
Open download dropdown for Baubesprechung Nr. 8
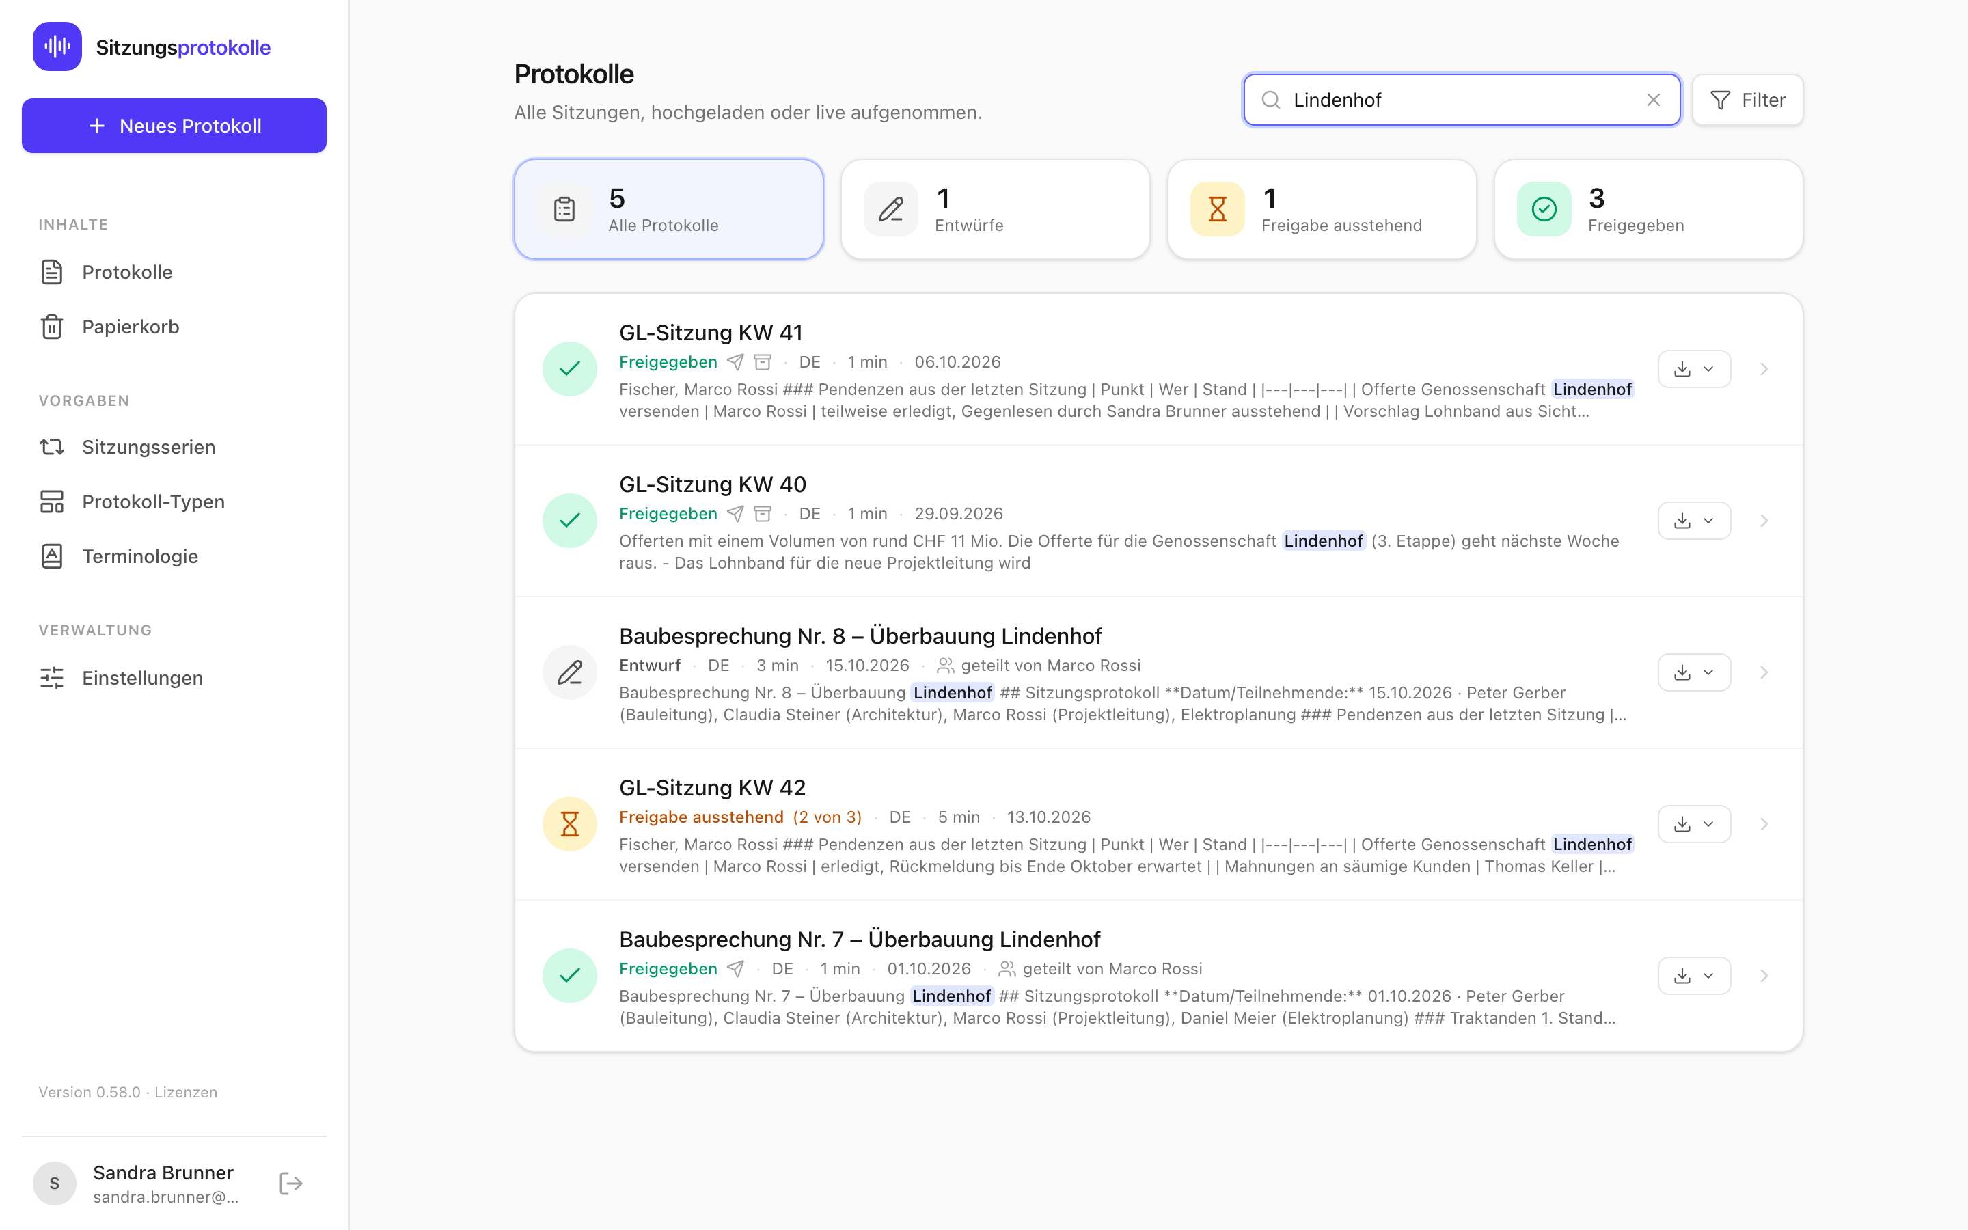click(1694, 673)
